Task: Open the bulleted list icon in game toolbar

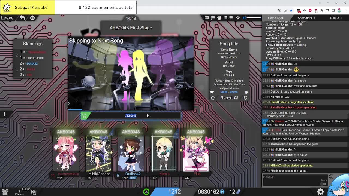Action: coord(225,18)
